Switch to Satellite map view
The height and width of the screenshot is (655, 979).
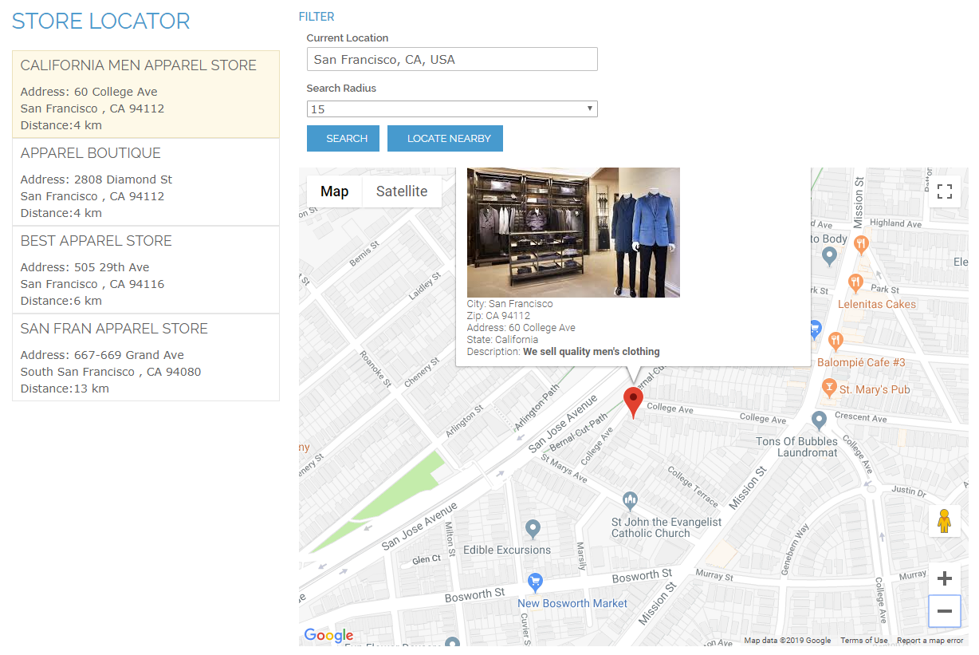[402, 191]
